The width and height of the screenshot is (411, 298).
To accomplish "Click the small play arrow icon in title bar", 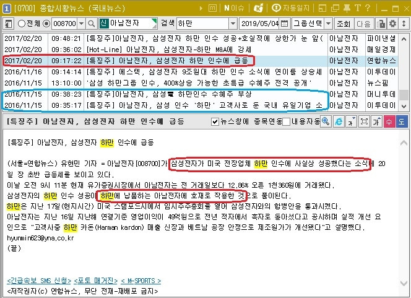I will (x=201, y=9).
